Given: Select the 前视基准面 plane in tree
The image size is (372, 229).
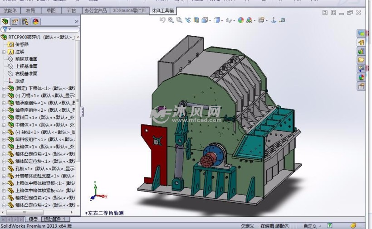Looking at the screenshot, I should pos(26,59).
